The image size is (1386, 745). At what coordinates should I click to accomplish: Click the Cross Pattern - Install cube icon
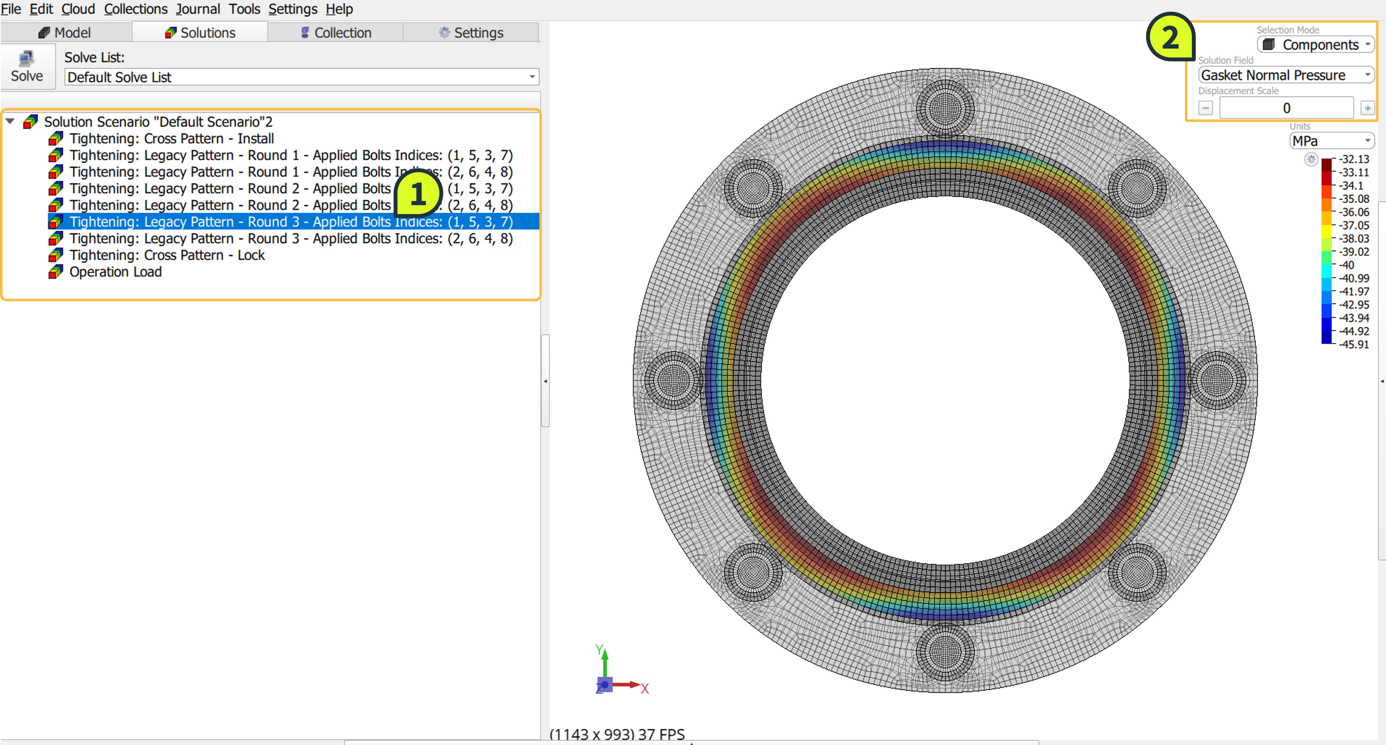pos(56,139)
